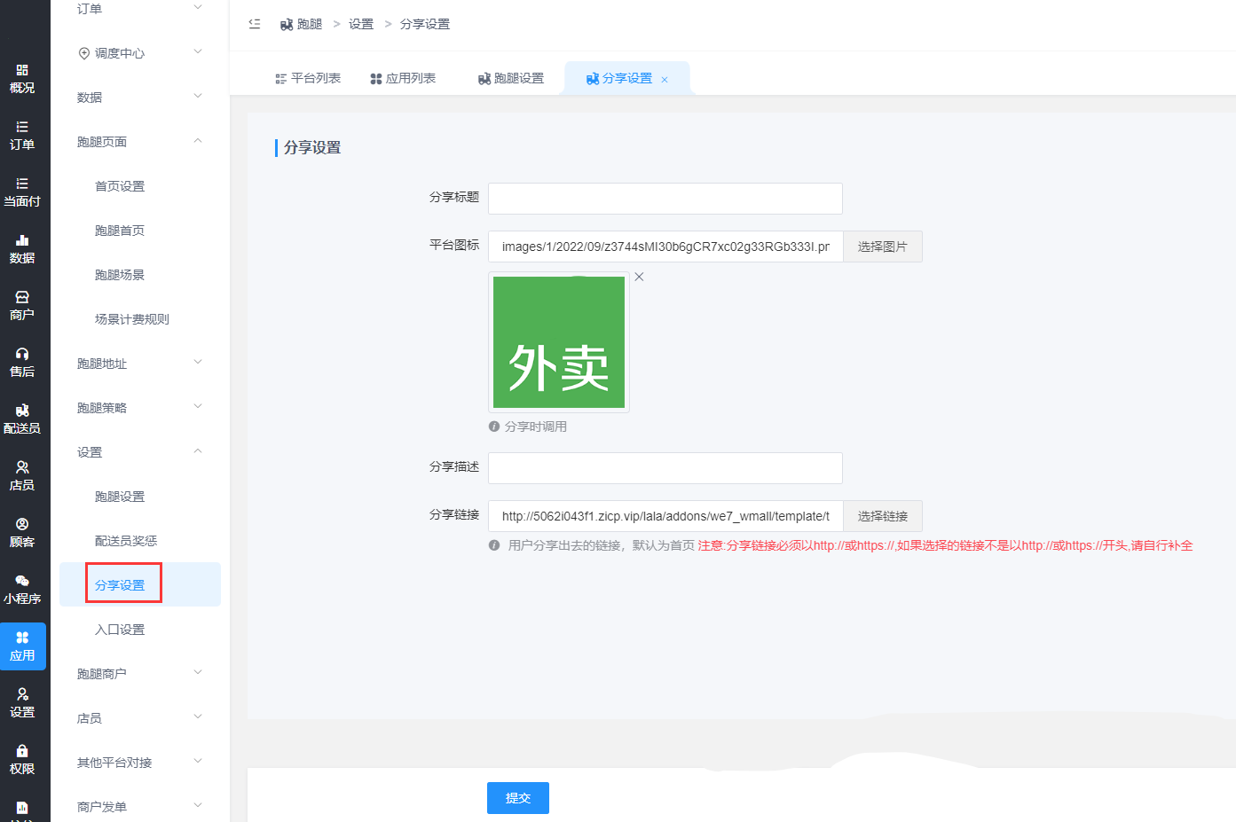Click the 选择链接 button
1236x822 pixels.
883,516
